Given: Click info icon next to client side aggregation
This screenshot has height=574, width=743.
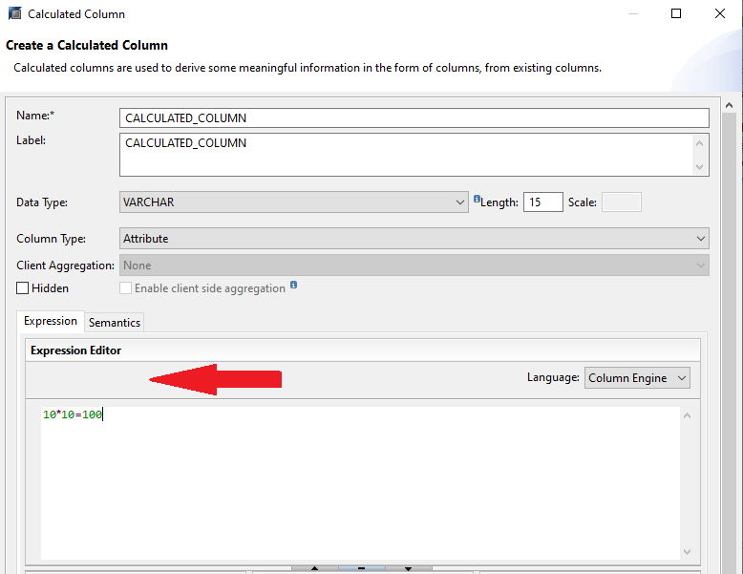Looking at the screenshot, I should point(294,285).
